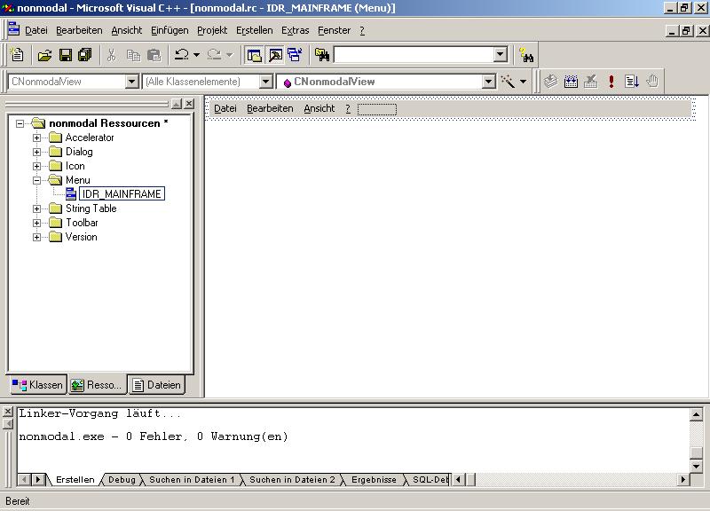
Task: Switch to the Dateien tab
Action: pyautogui.click(x=157, y=385)
